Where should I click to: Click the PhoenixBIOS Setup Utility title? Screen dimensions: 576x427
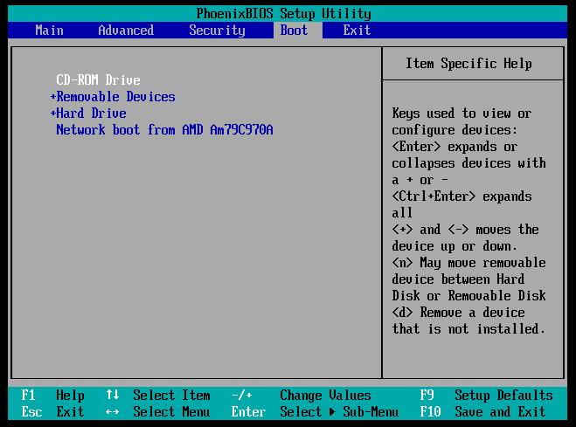pyautogui.click(x=283, y=14)
